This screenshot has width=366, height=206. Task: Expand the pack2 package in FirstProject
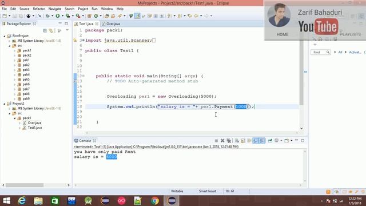click(14, 56)
